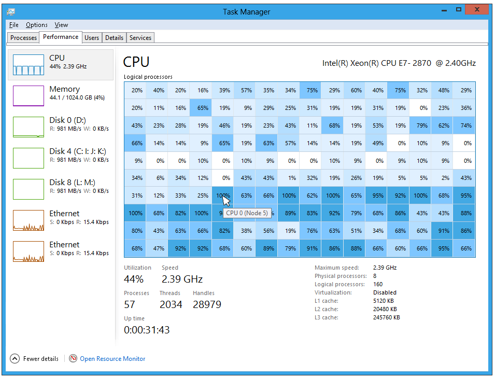Switch to the Details tab
Screen dimensions: 495x378
click(114, 37)
